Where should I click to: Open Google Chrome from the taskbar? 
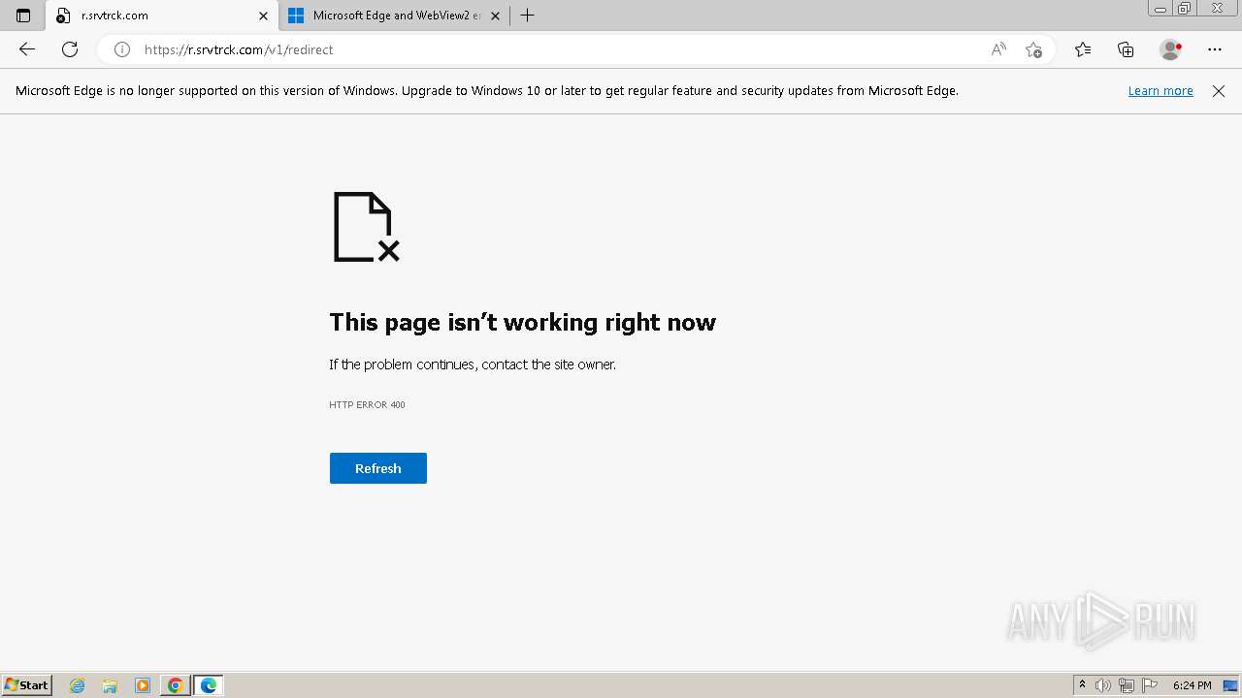click(175, 685)
